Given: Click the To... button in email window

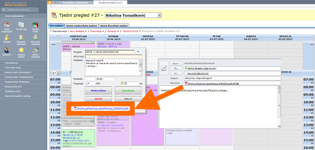Looking at the screenshot, I should [x=176, y=68].
